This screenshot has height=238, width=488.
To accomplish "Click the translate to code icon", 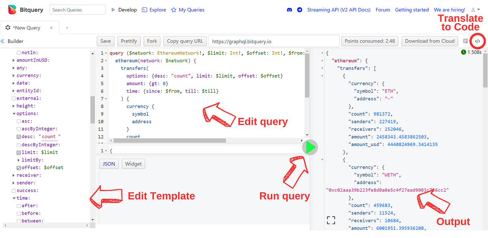I will coord(478,41).
